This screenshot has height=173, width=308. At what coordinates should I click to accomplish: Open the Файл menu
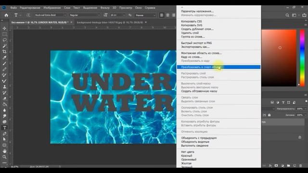click(x=13, y=8)
